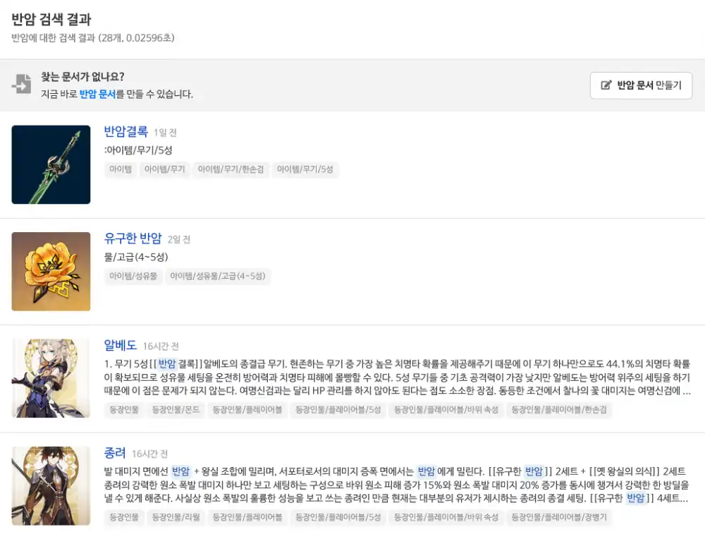Click the blue 반암 문서 link in banner

[x=97, y=94]
